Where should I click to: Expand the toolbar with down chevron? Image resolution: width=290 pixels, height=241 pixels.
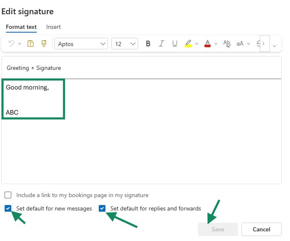[x=275, y=46]
